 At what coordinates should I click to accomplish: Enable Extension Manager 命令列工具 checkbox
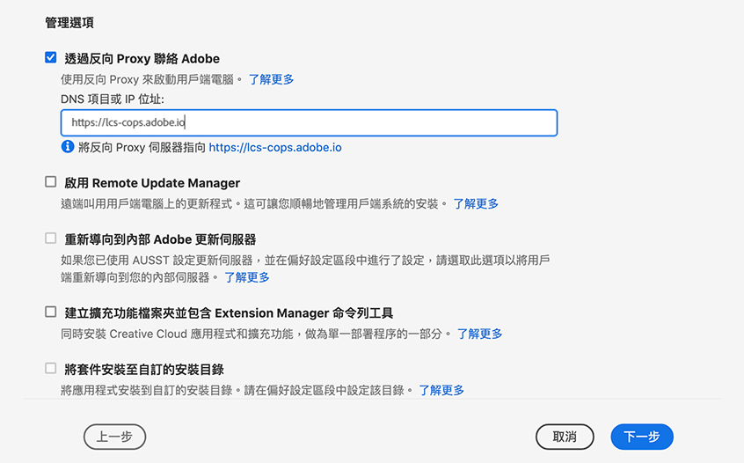point(50,312)
